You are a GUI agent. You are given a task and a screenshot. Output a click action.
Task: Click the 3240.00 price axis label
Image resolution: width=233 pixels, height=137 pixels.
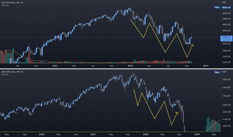click(226, 57)
